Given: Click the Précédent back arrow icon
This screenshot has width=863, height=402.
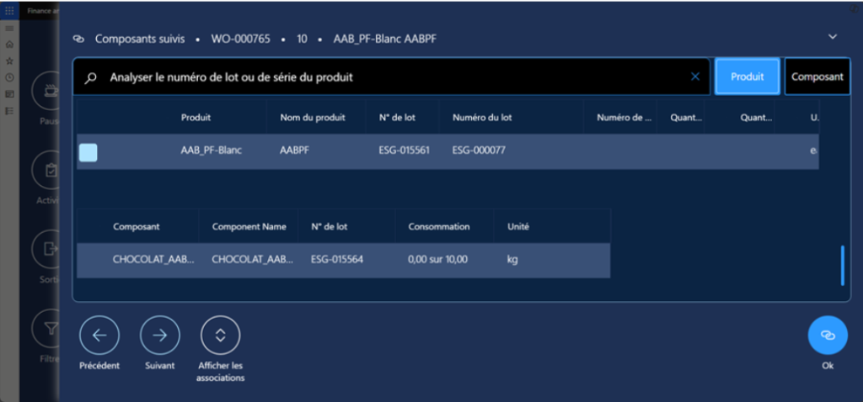Looking at the screenshot, I should (x=99, y=335).
